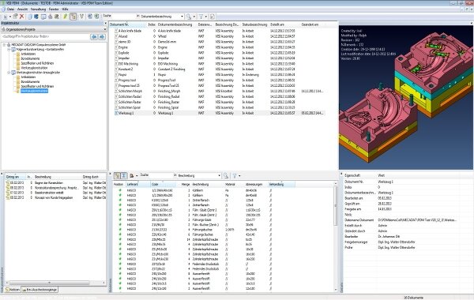Click the window layout icon in top toolbar
The width and height of the screenshot is (474, 300).
43,17
